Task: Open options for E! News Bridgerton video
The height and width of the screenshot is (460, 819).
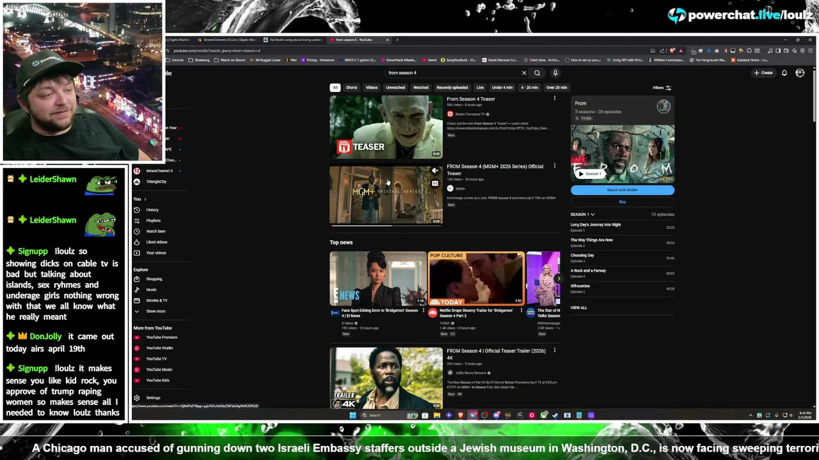Action: coord(423,311)
